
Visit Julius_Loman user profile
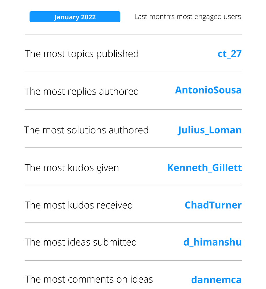click(x=210, y=130)
